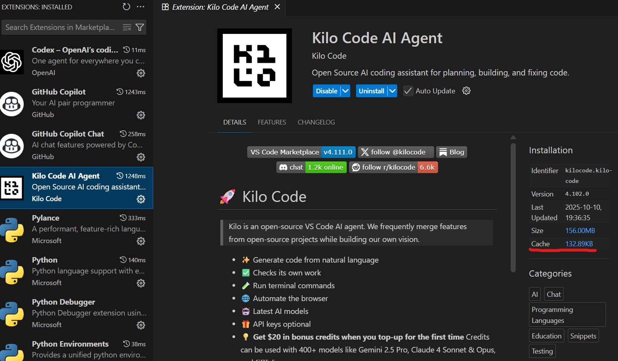Open manage gear for Kilo Code AI Agent
The width and height of the screenshot is (618, 361).
[x=141, y=199]
